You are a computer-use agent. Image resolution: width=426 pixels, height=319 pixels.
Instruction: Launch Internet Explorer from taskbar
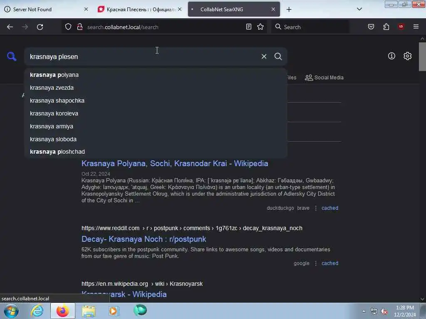(x=37, y=311)
